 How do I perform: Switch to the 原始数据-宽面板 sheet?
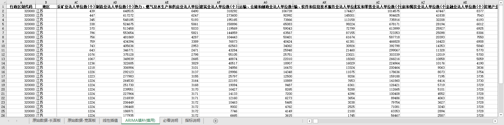(x=82, y=121)
